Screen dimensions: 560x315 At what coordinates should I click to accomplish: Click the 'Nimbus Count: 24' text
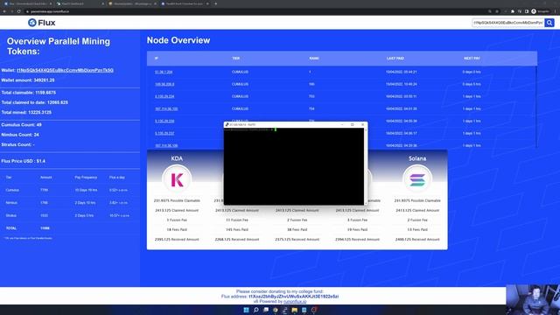(20, 135)
